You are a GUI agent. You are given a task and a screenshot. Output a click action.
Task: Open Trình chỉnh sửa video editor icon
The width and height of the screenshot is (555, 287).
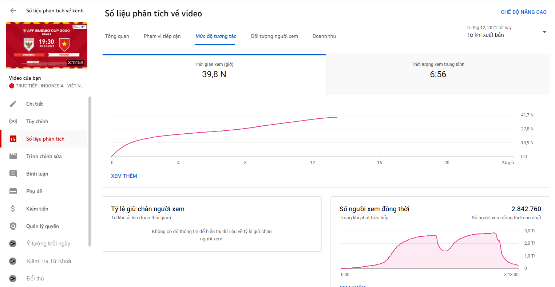13,156
